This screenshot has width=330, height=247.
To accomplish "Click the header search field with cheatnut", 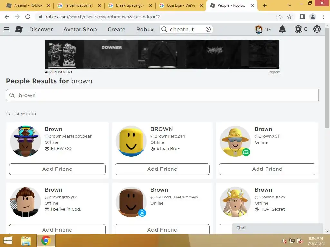I will coord(186,29).
